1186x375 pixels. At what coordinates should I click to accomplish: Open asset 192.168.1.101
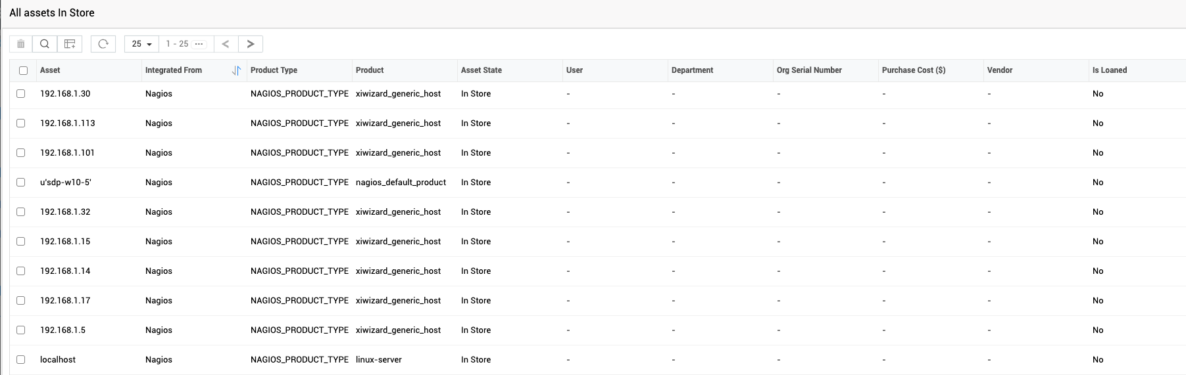pyautogui.click(x=67, y=153)
